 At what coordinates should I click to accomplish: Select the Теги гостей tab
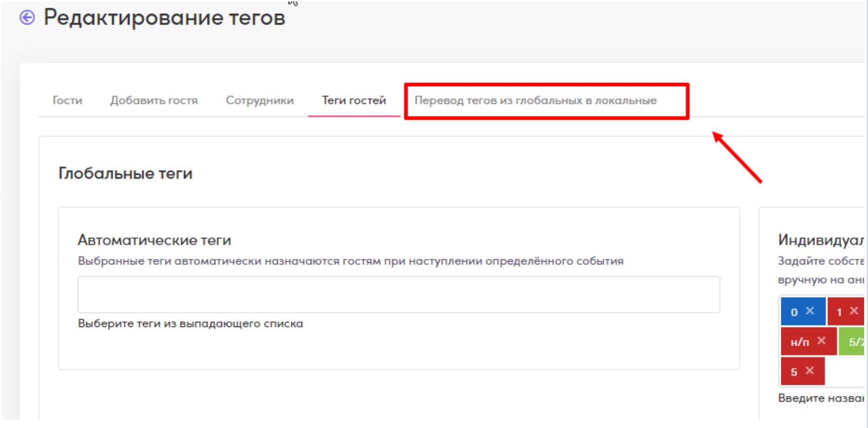click(x=354, y=100)
